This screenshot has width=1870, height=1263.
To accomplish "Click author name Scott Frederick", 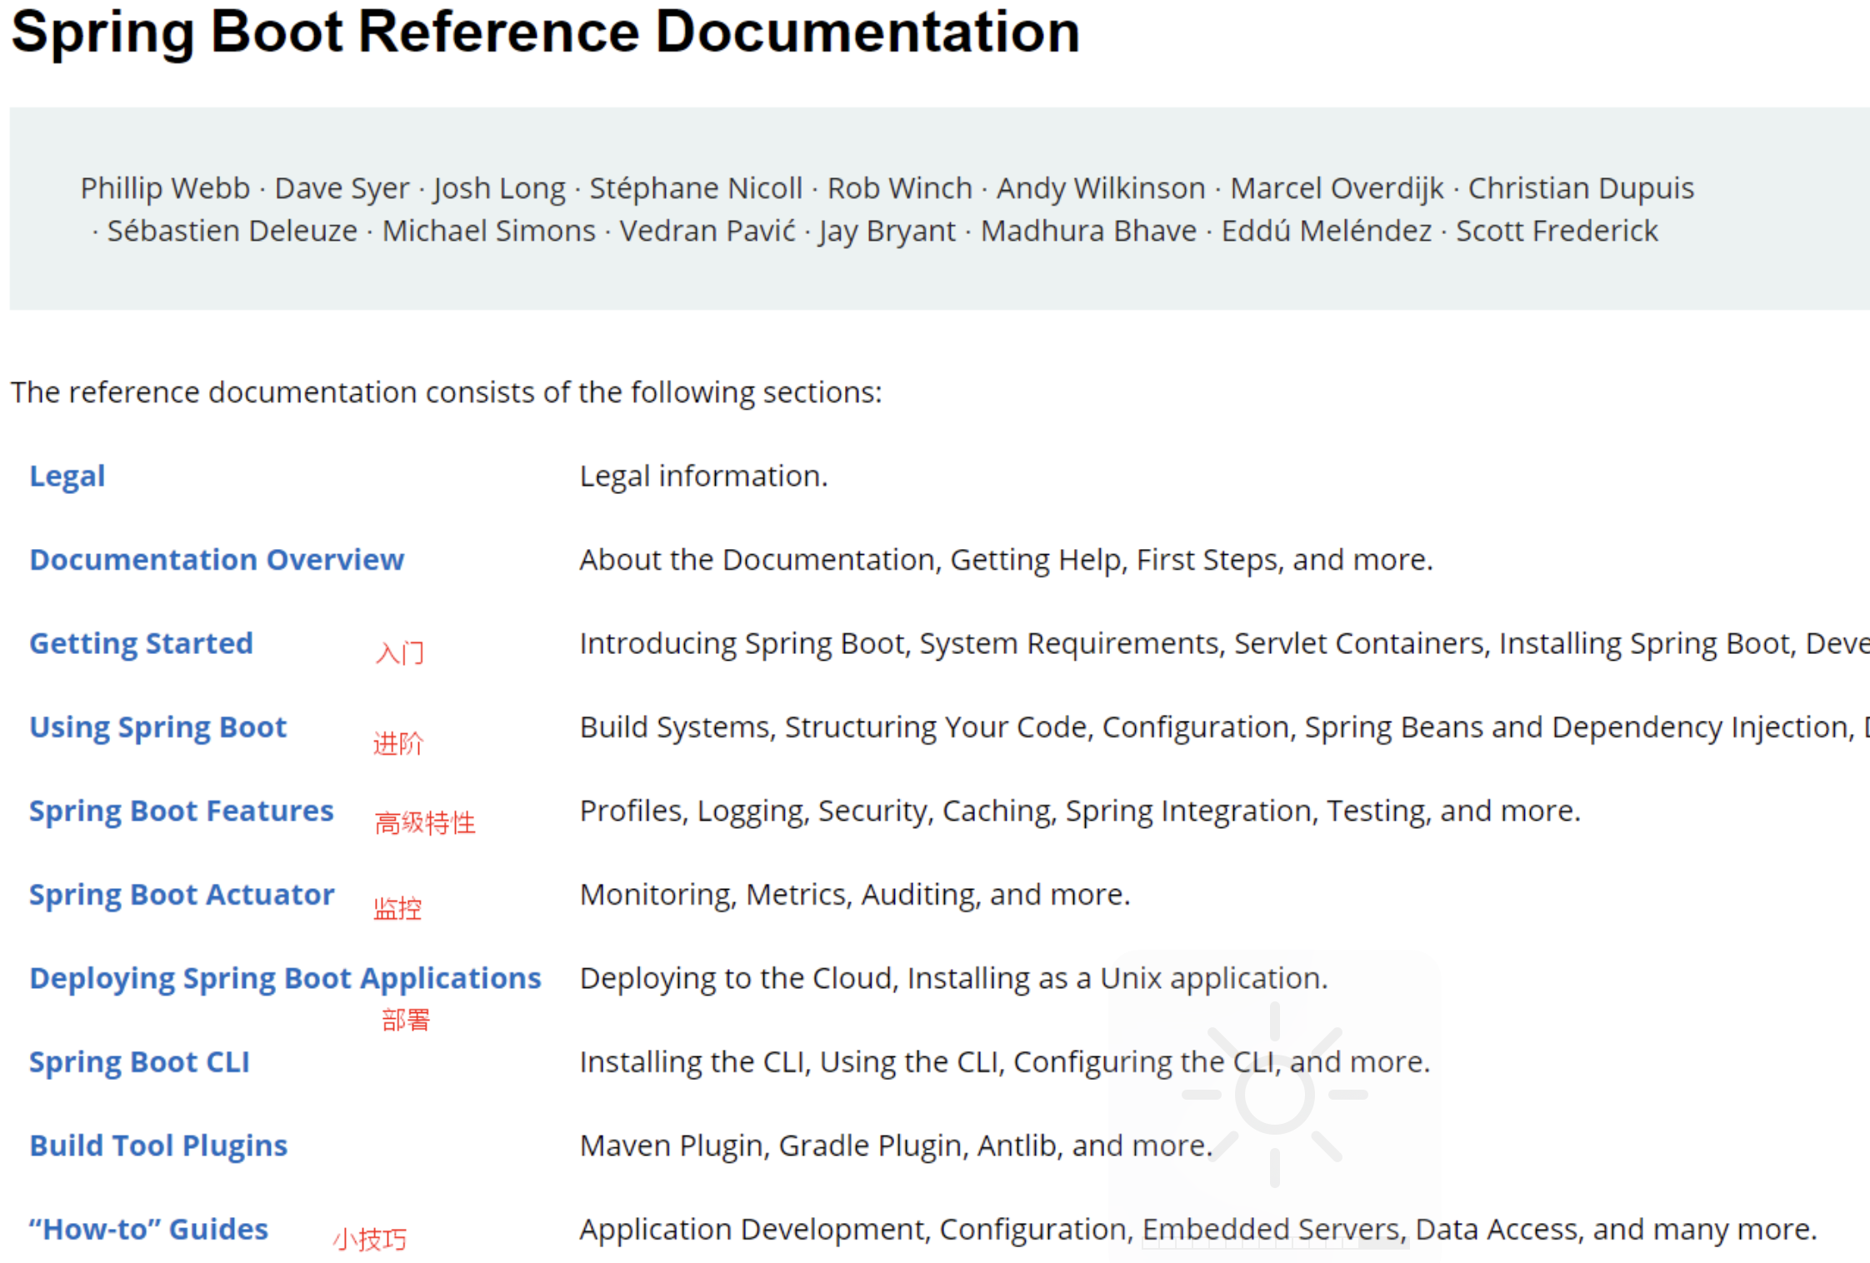I will point(1557,232).
